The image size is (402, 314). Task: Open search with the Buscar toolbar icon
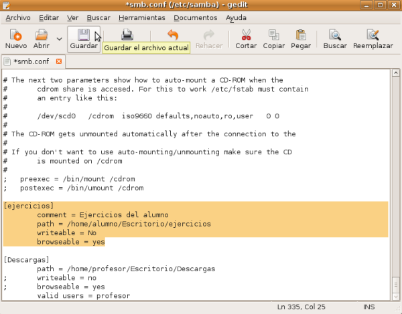pos(335,35)
